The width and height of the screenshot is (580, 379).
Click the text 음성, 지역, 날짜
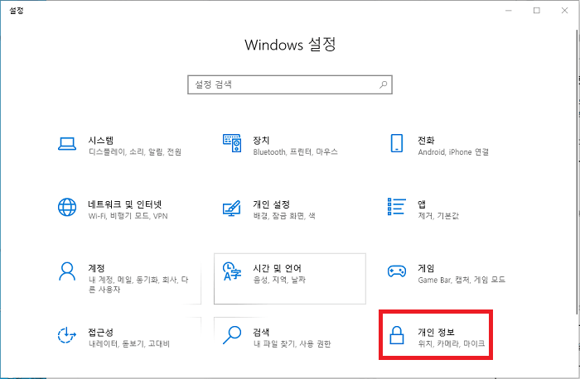tap(279, 280)
